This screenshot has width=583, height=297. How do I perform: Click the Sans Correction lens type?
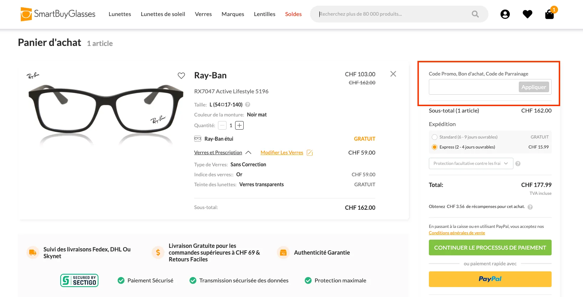click(x=248, y=165)
